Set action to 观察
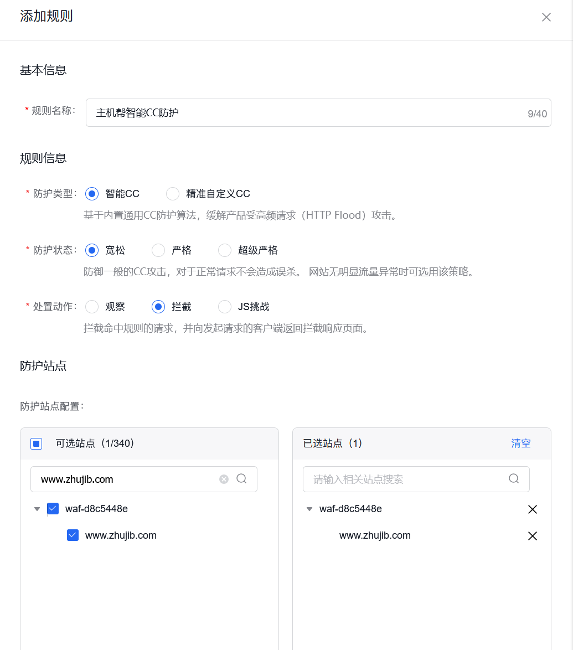The height and width of the screenshot is (650, 573). coord(92,307)
